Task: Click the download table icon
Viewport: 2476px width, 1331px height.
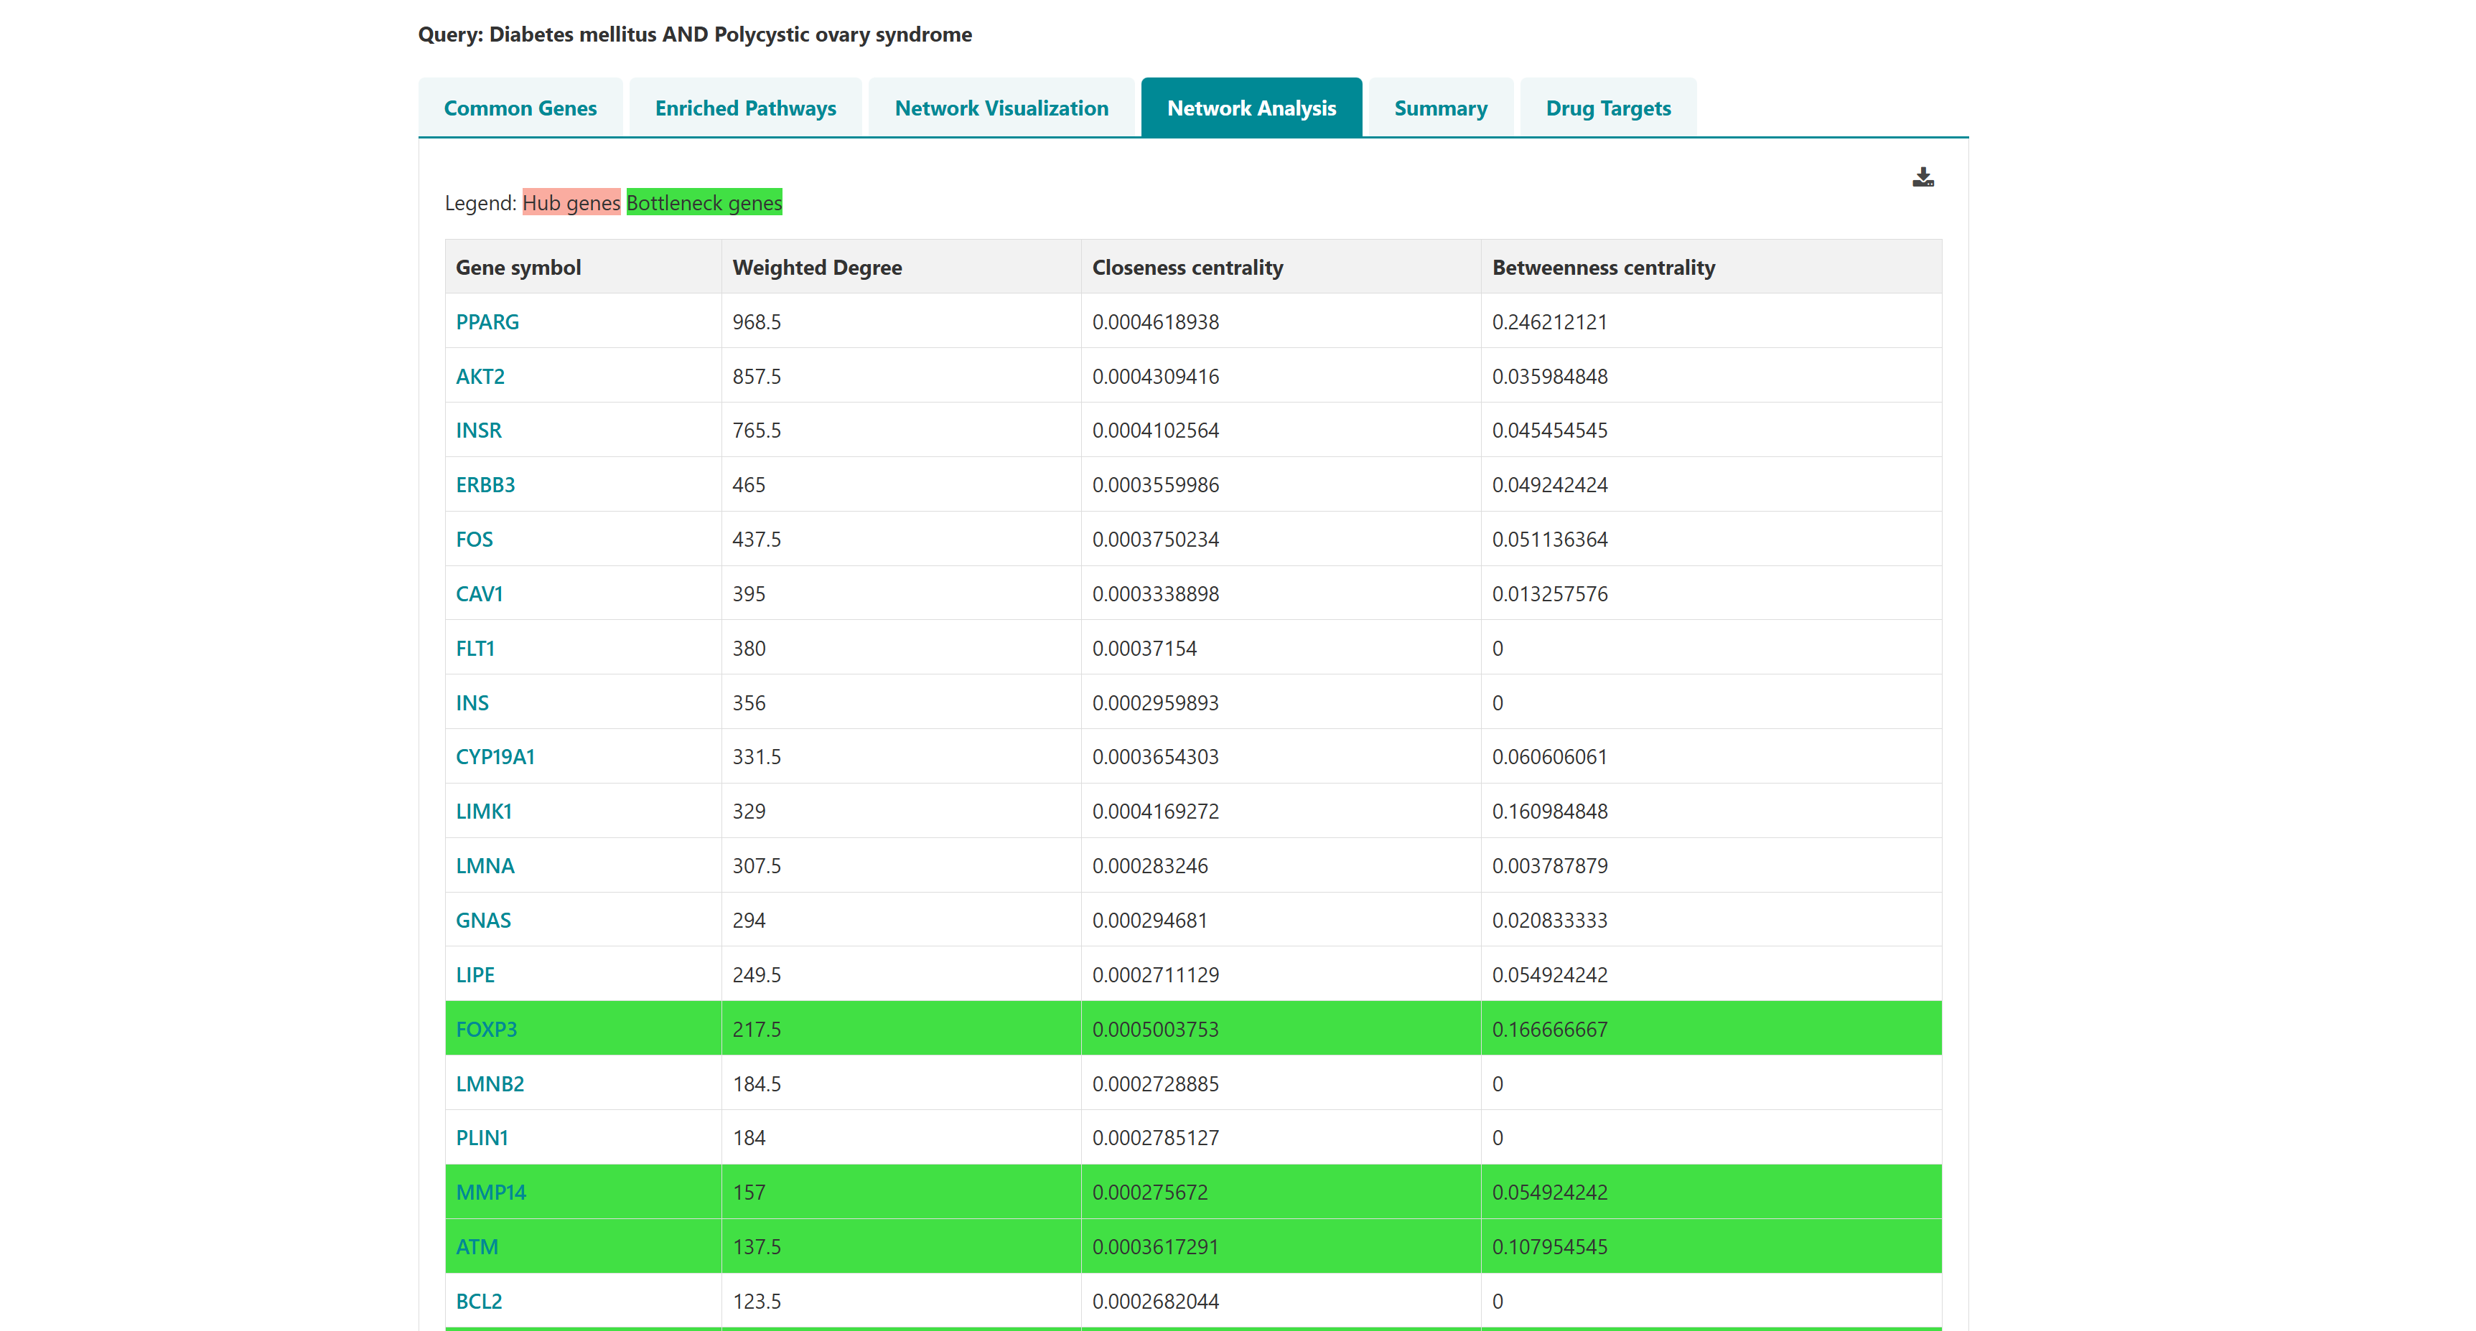Action: click(1923, 178)
